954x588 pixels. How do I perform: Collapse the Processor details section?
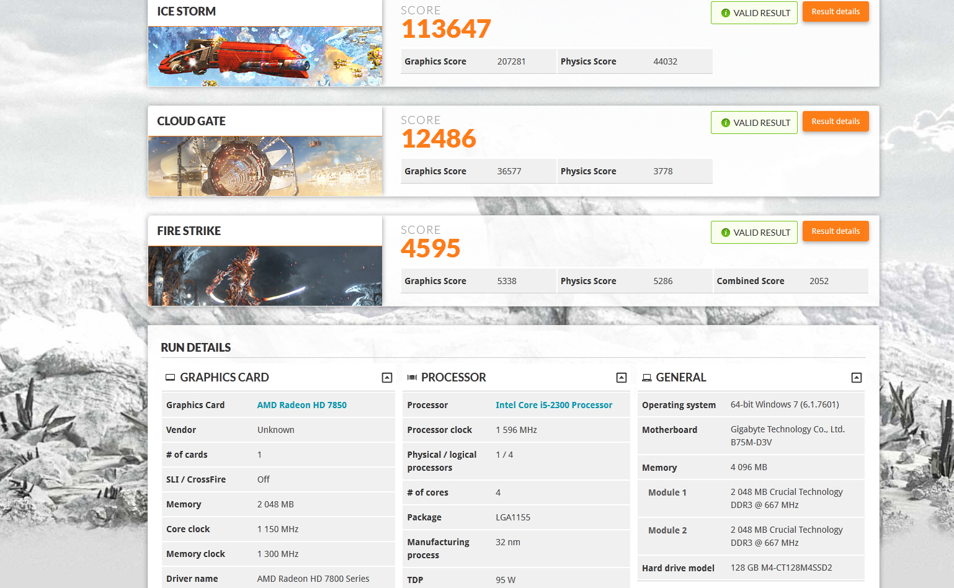click(622, 378)
